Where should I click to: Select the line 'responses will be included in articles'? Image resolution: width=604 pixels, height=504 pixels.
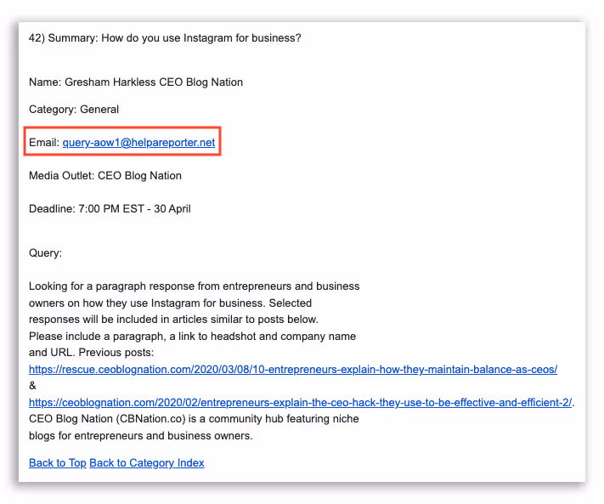click(x=174, y=320)
